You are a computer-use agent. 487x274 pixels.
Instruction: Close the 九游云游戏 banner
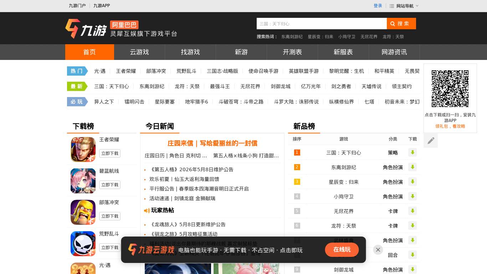point(378,250)
